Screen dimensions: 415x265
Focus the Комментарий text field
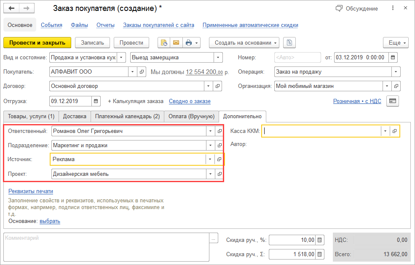click(107, 247)
